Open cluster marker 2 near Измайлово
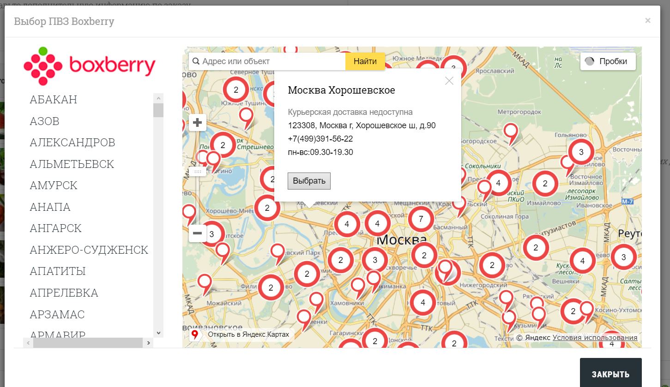Image resolution: width=670 pixels, height=387 pixels. (x=545, y=184)
